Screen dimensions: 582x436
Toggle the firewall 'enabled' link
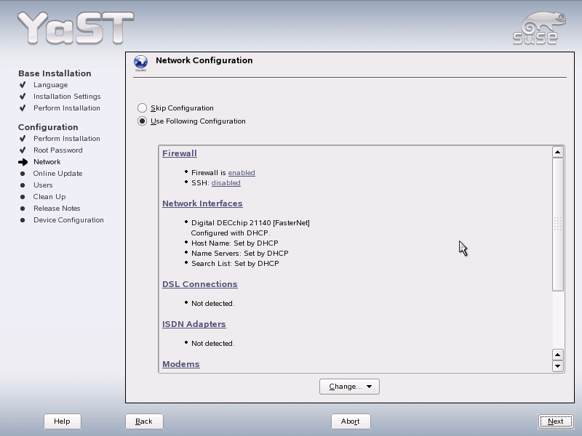242,173
